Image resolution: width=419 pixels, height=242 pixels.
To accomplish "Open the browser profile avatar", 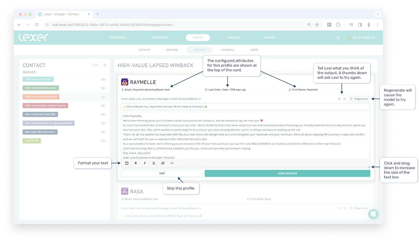I will [x=369, y=25].
